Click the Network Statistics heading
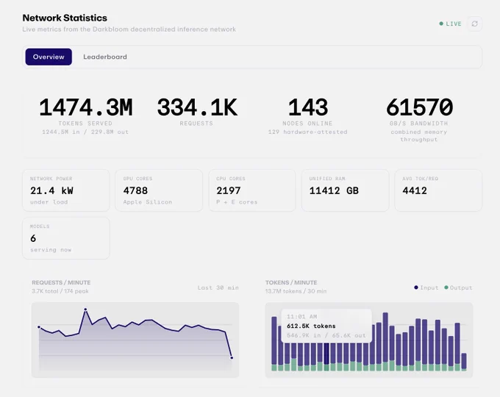500x397 pixels. 65,18
